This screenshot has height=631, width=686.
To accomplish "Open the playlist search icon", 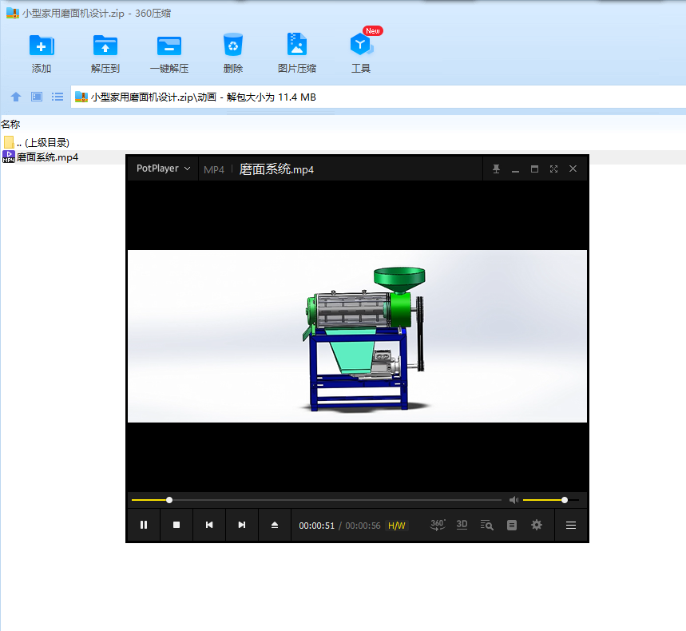I will pos(487,525).
